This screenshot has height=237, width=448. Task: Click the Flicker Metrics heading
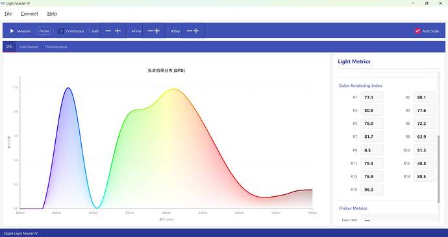(x=353, y=209)
